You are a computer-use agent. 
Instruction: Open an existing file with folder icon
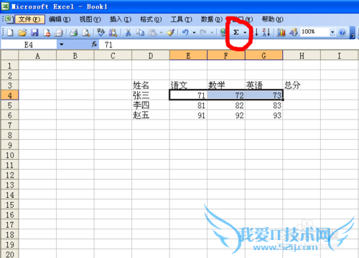22,32
